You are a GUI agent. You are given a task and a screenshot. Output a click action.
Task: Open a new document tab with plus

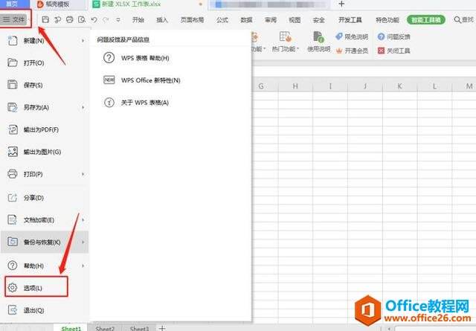(x=341, y=4)
